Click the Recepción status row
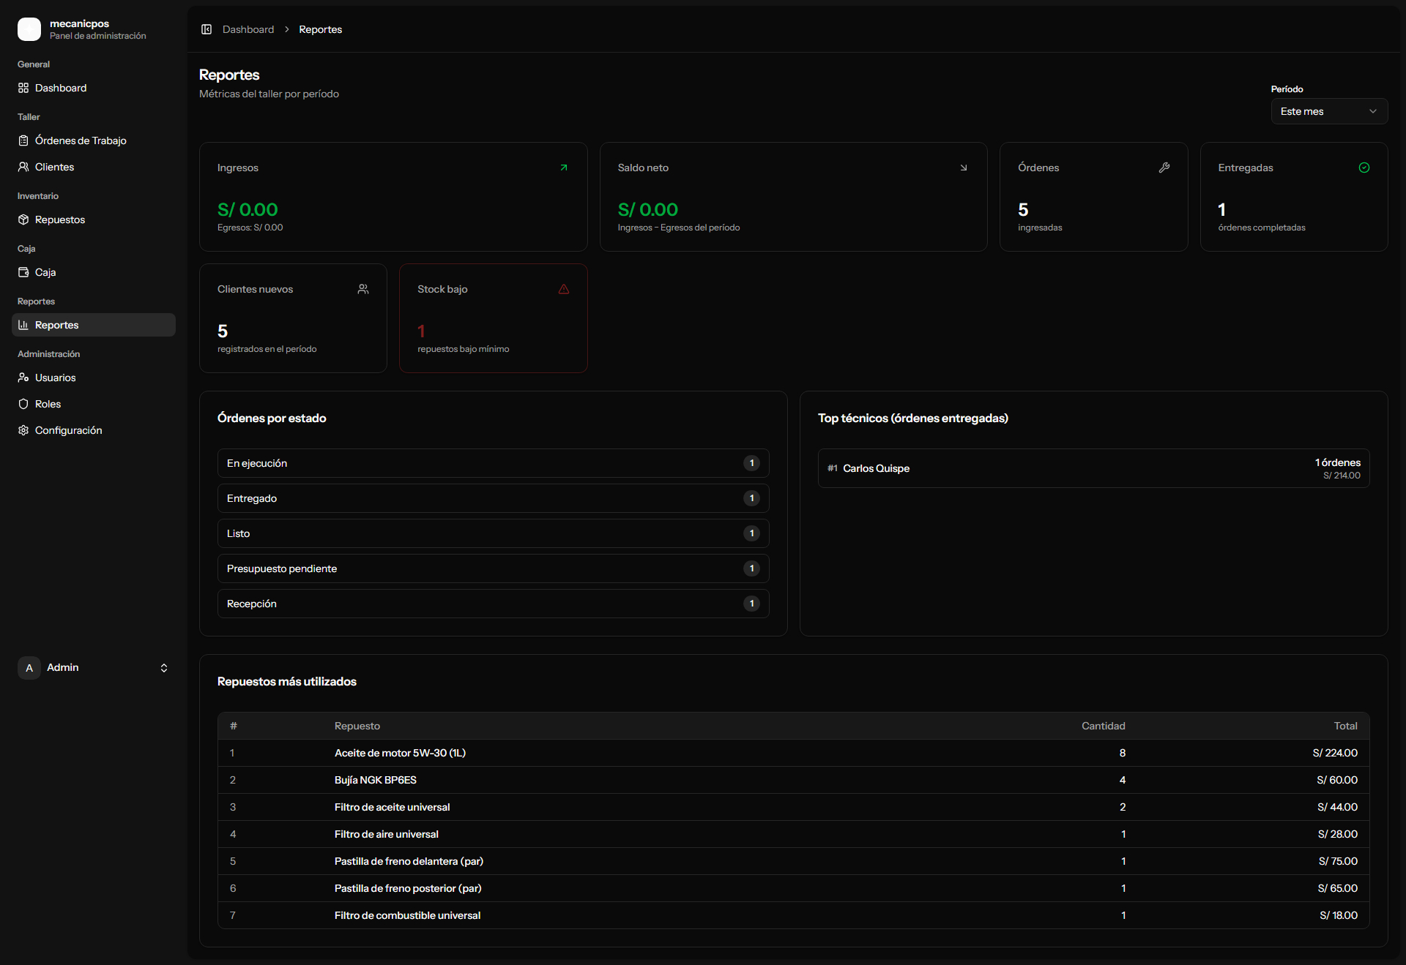 (x=493, y=604)
